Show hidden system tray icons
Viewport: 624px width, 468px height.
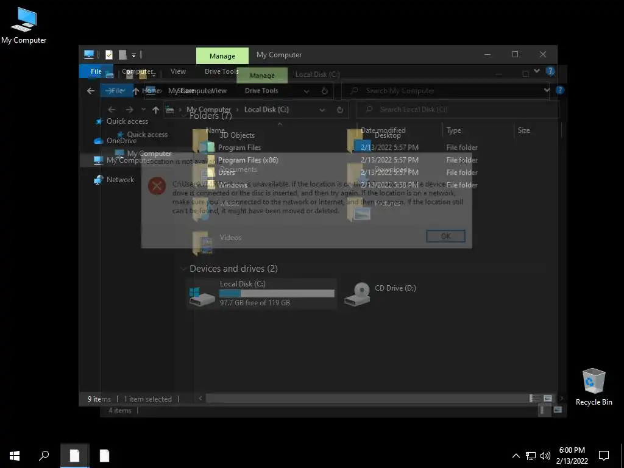pyautogui.click(x=516, y=456)
